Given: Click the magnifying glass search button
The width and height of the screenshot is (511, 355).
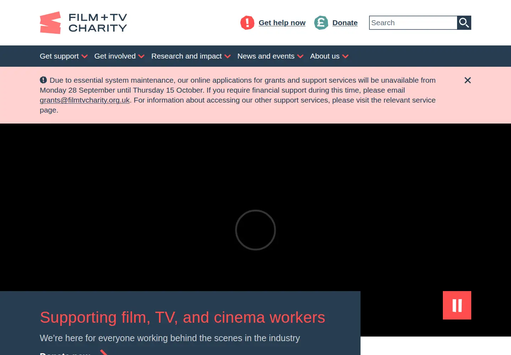Looking at the screenshot, I should pos(464,23).
